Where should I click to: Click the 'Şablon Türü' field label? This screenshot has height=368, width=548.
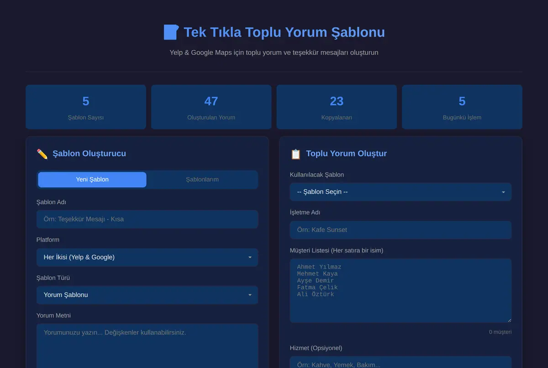tap(53, 278)
